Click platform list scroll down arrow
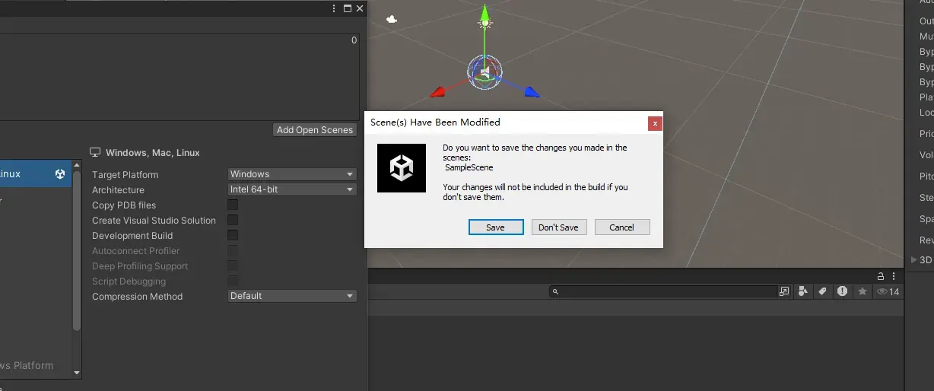 point(76,373)
